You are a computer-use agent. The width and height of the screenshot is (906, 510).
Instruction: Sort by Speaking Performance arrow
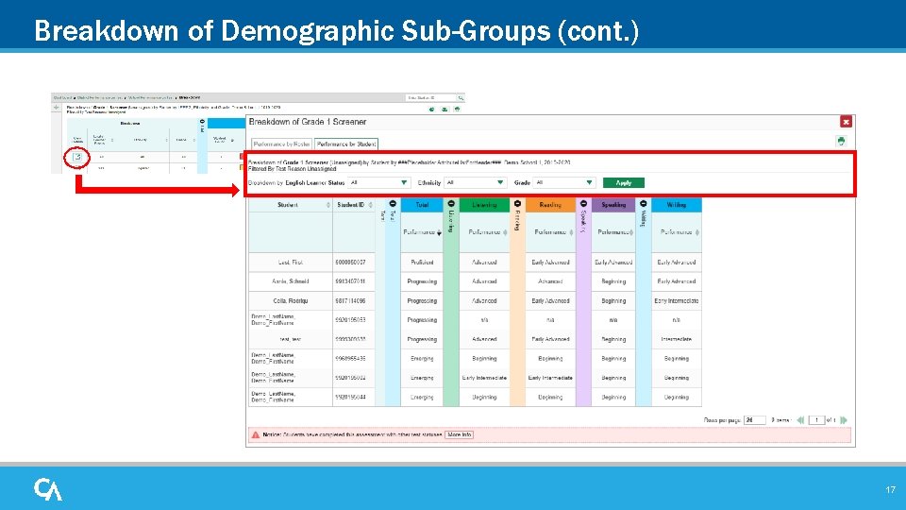(631, 232)
